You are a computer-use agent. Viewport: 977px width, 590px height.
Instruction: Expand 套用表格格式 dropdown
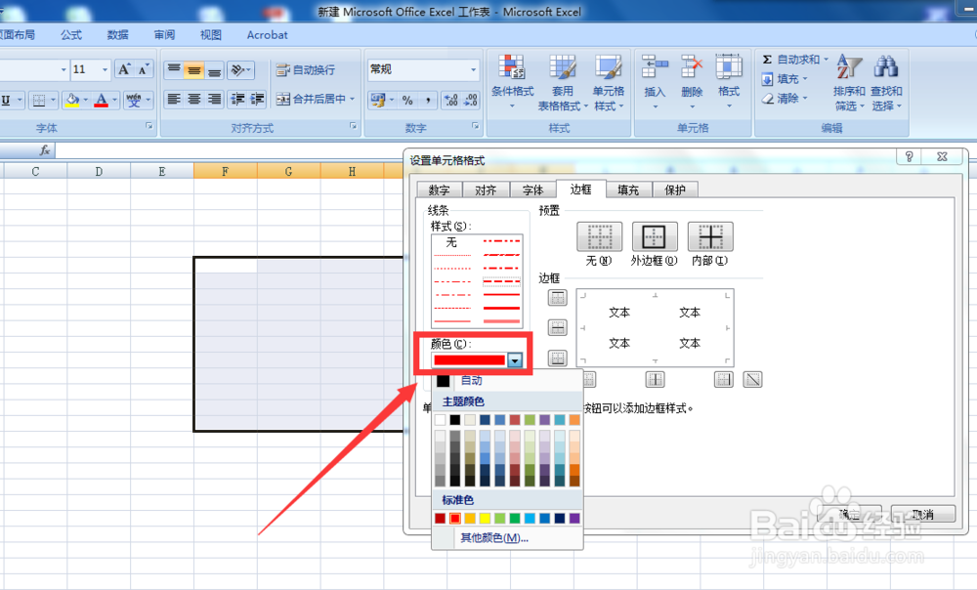[562, 83]
